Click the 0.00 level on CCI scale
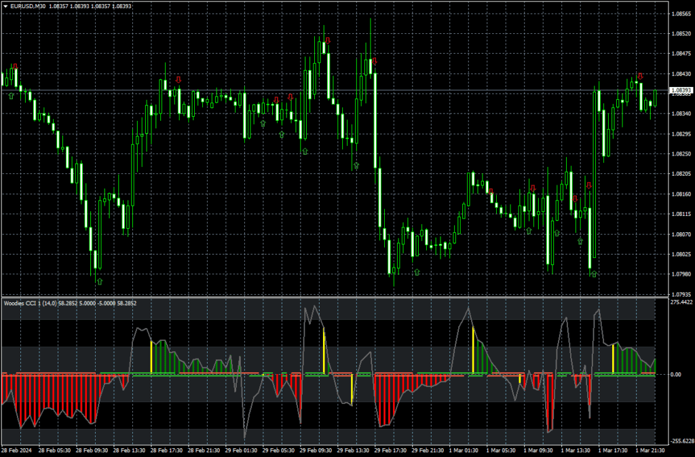695x457 pixels. (x=675, y=374)
